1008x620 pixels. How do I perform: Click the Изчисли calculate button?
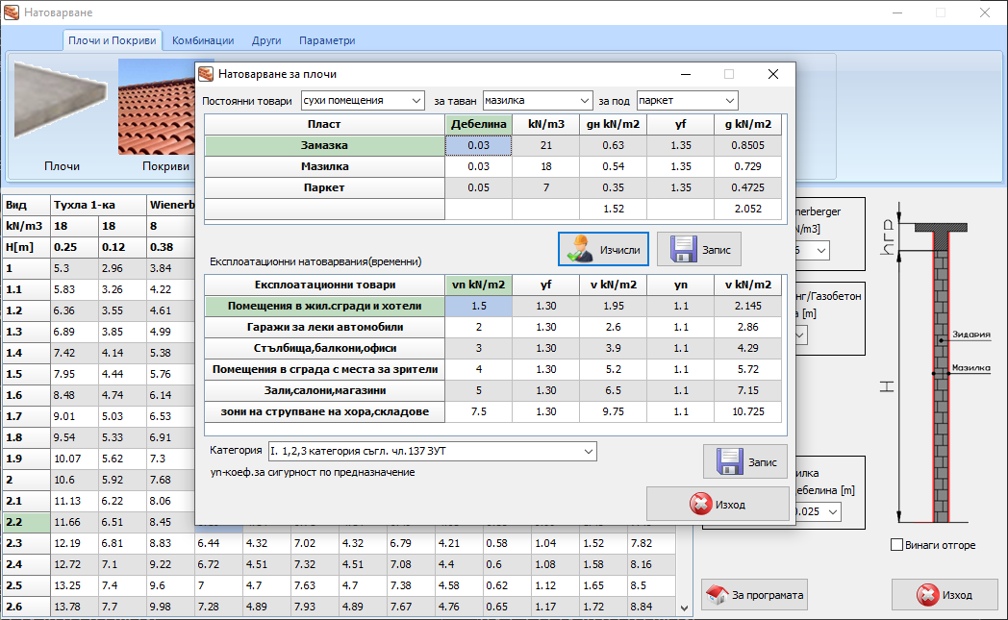click(x=603, y=250)
